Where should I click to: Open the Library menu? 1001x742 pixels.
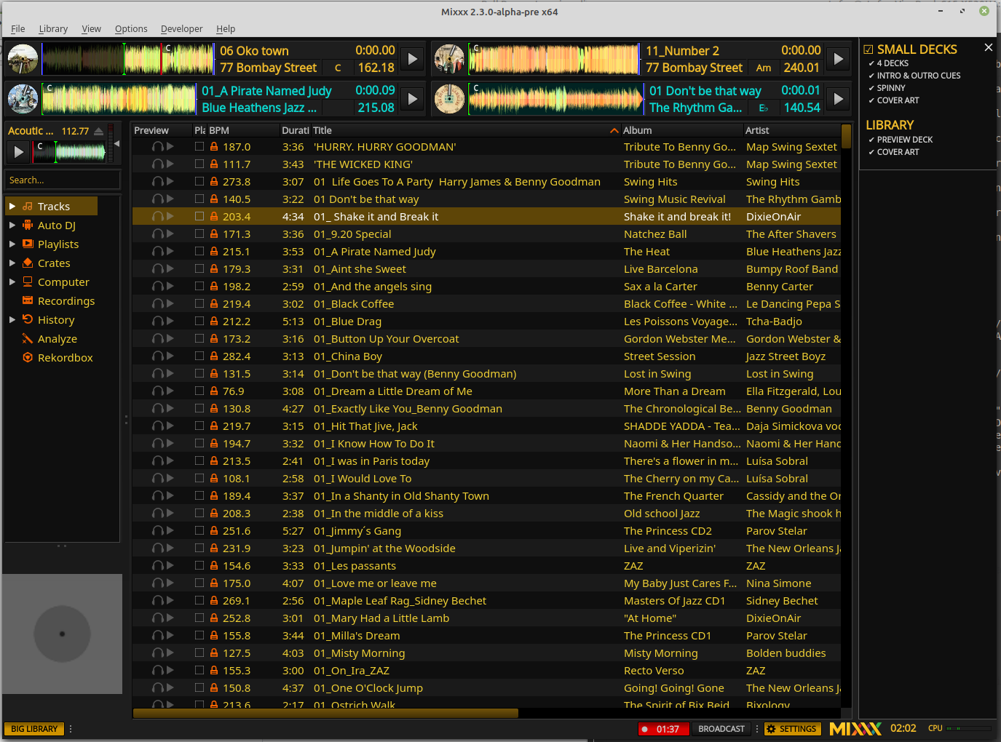[x=53, y=29]
